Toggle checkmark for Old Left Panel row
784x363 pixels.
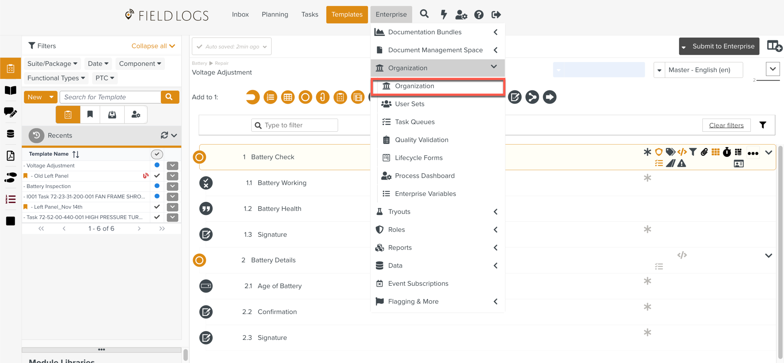[157, 176]
